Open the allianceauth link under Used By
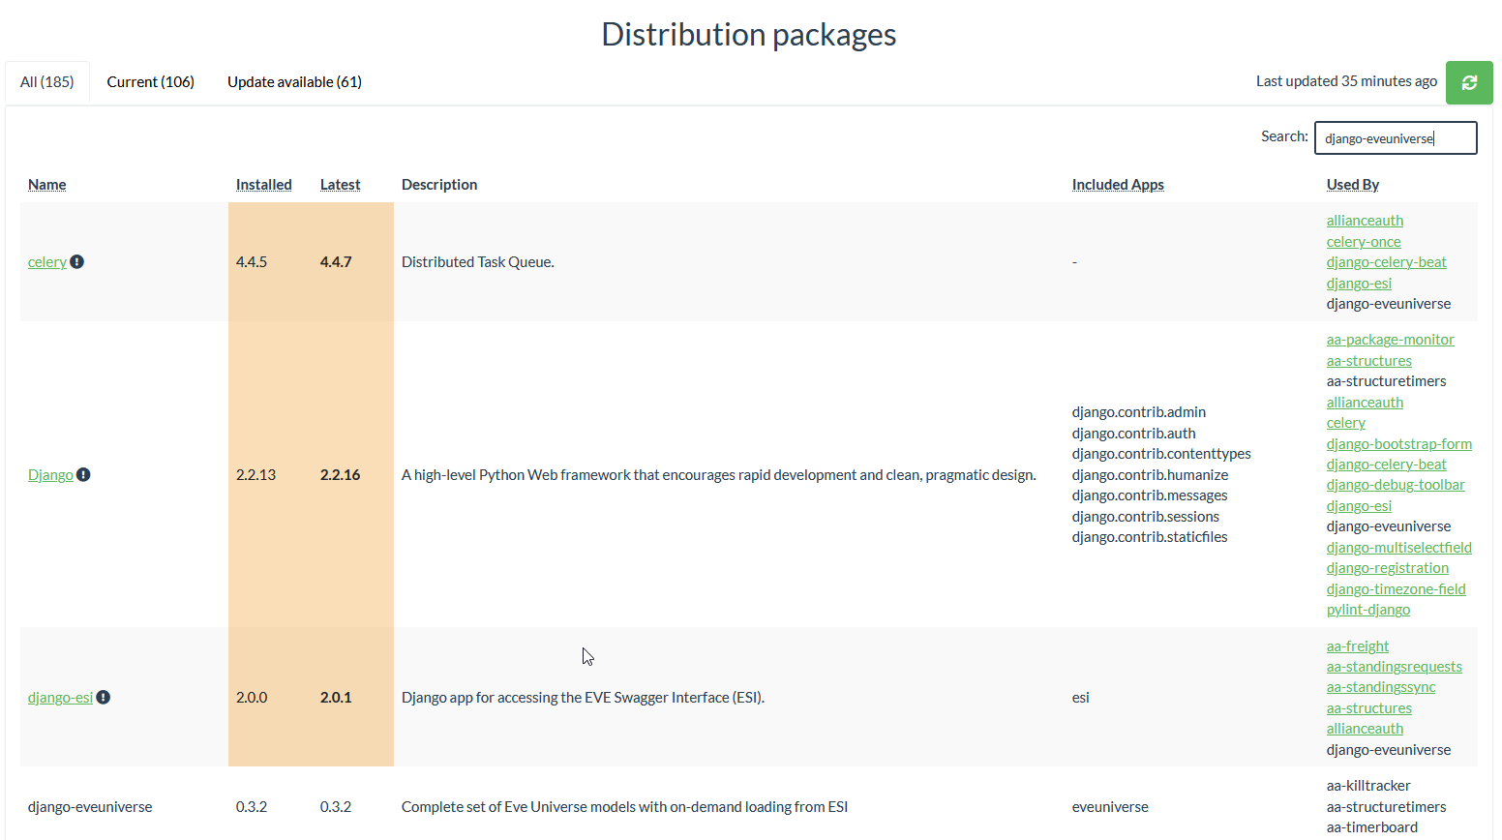1502x840 pixels. pyautogui.click(x=1365, y=220)
